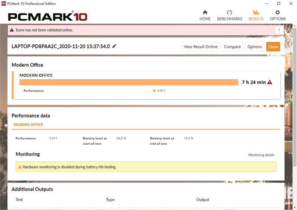Click the question mark help icon in validation banner

click(279, 30)
